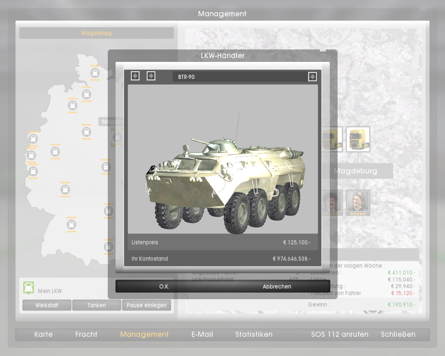Screen dimensions: 445x356
Task: Switch to the Management tab
Action: tap(144, 334)
